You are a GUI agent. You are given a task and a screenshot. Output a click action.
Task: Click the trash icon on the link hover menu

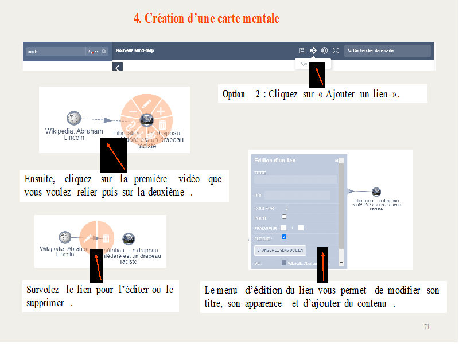pyautogui.click(x=106, y=237)
